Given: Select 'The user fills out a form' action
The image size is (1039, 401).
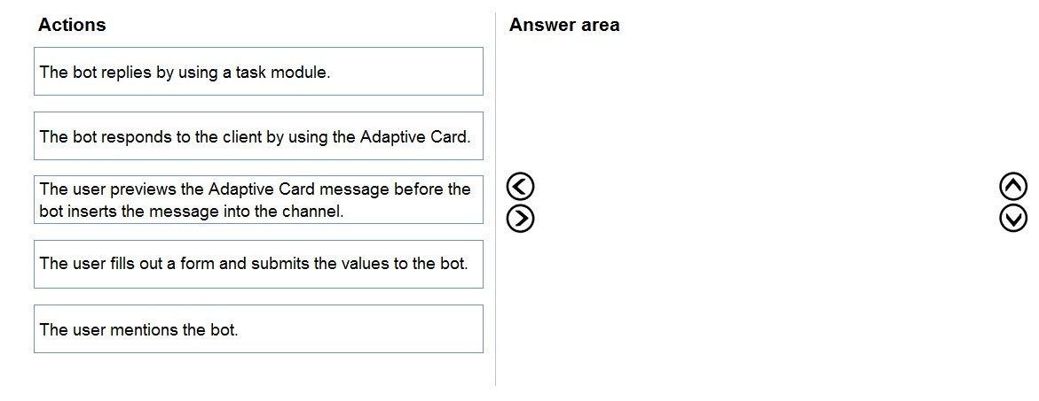Looking at the screenshot, I should point(258,265).
